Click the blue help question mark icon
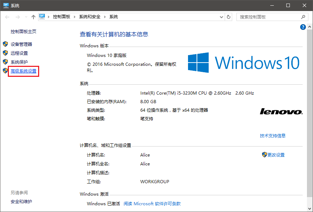313x212 pixels. pyautogui.click(x=302, y=27)
